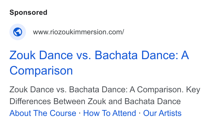This screenshot has height=126, width=224.
Task: Click the word Artists in the sitelinks
Action: [170, 113]
